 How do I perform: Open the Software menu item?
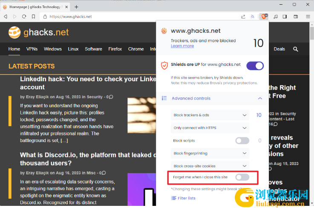[x=93, y=49]
